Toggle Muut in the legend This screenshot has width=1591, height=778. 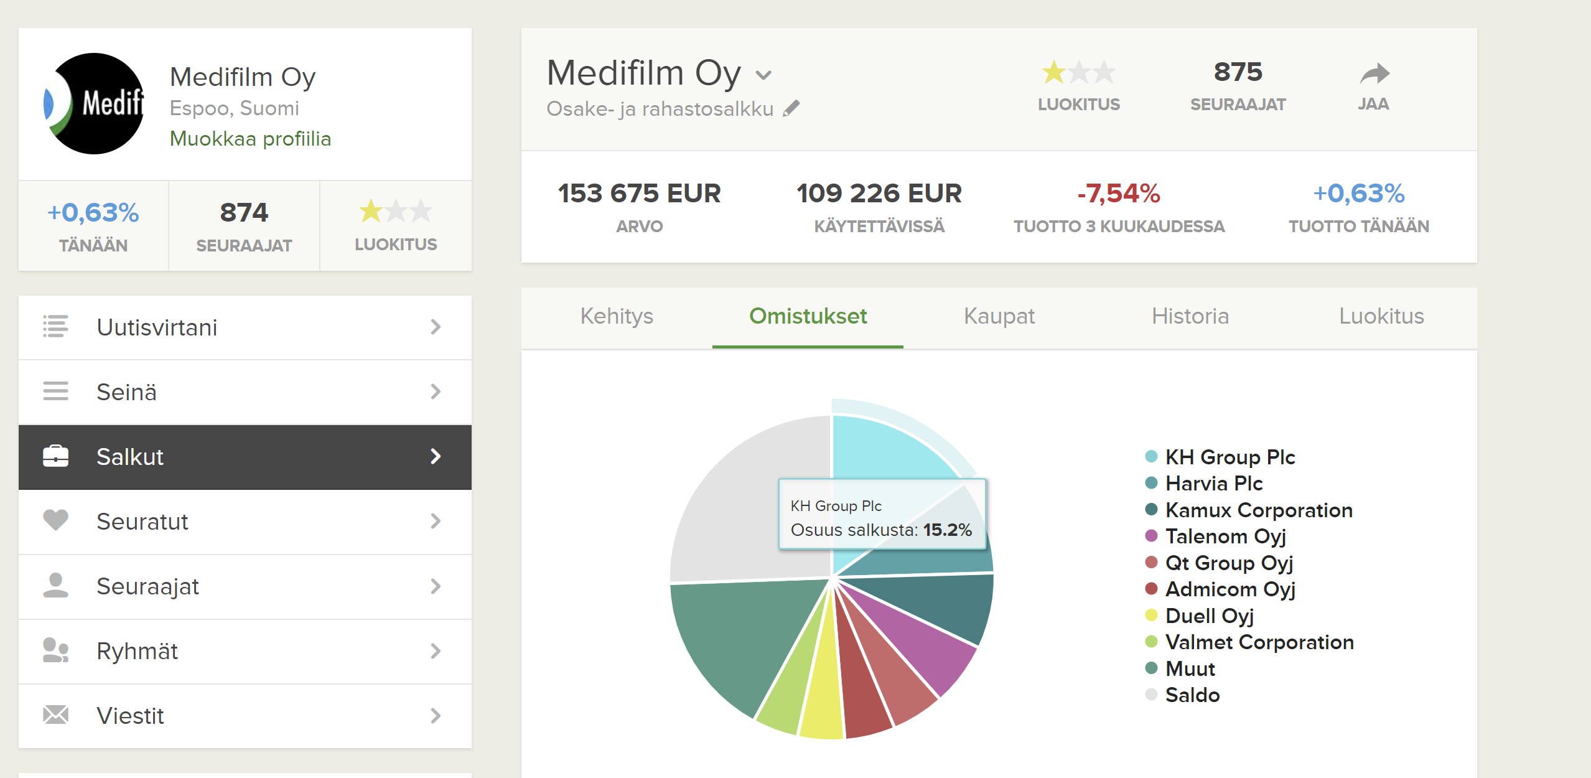(x=1180, y=668)
